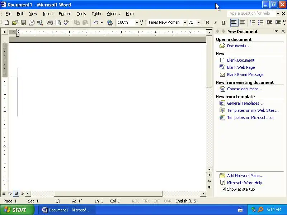This screenshot has width=287, height=215.
Task: Click the tab stop selector at ruler corner
Action: [x=5, y=32]
